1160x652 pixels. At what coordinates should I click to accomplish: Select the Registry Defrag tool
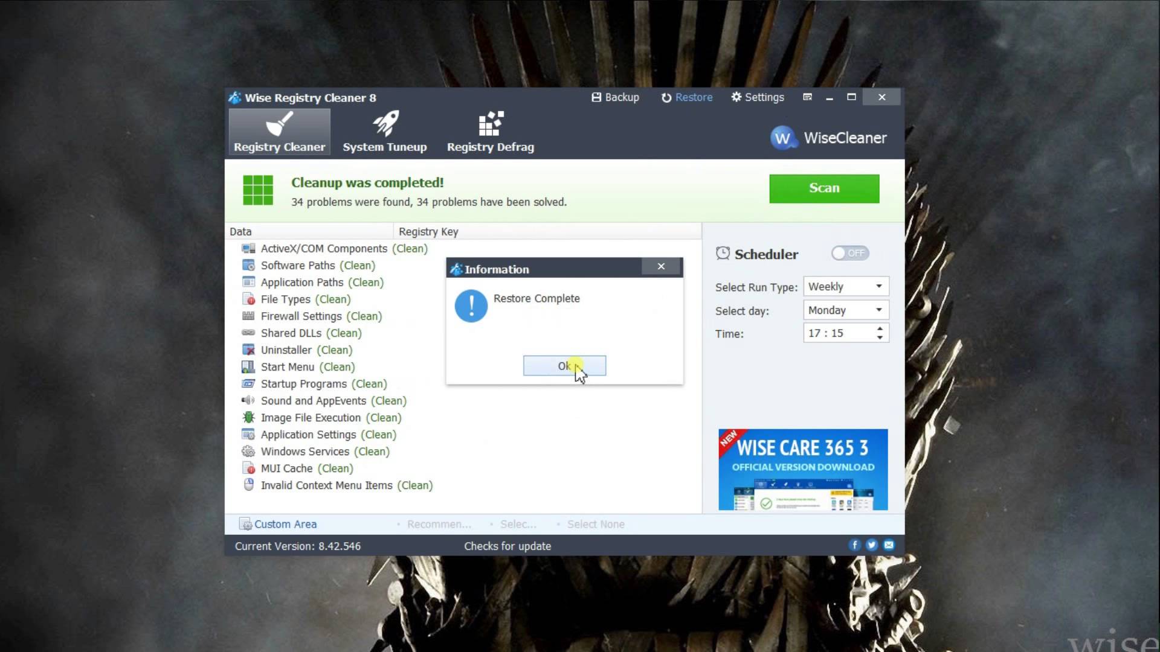click(x=490, y=132)
